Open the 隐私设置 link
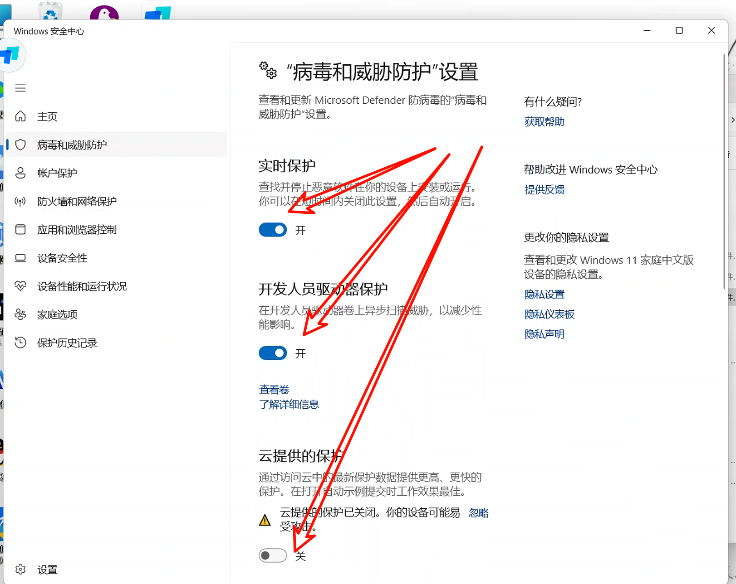 545,294
